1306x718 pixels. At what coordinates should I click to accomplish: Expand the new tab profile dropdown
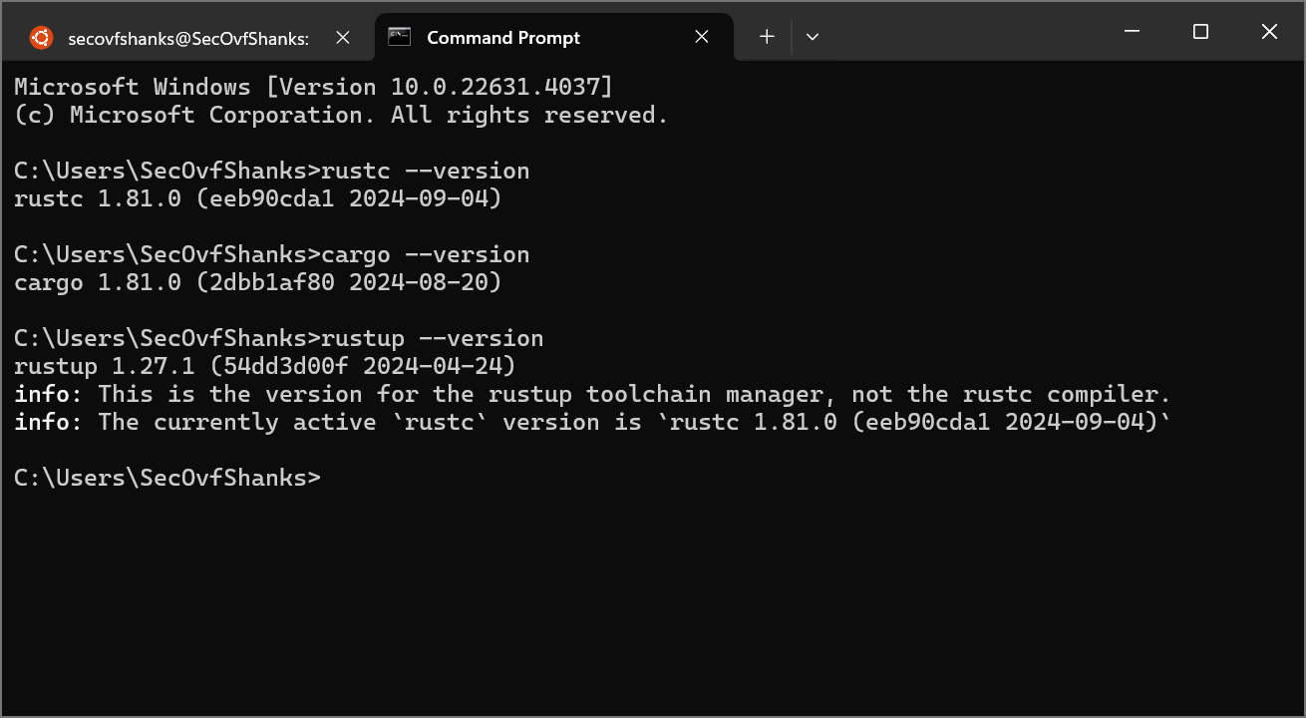(813, 37)
